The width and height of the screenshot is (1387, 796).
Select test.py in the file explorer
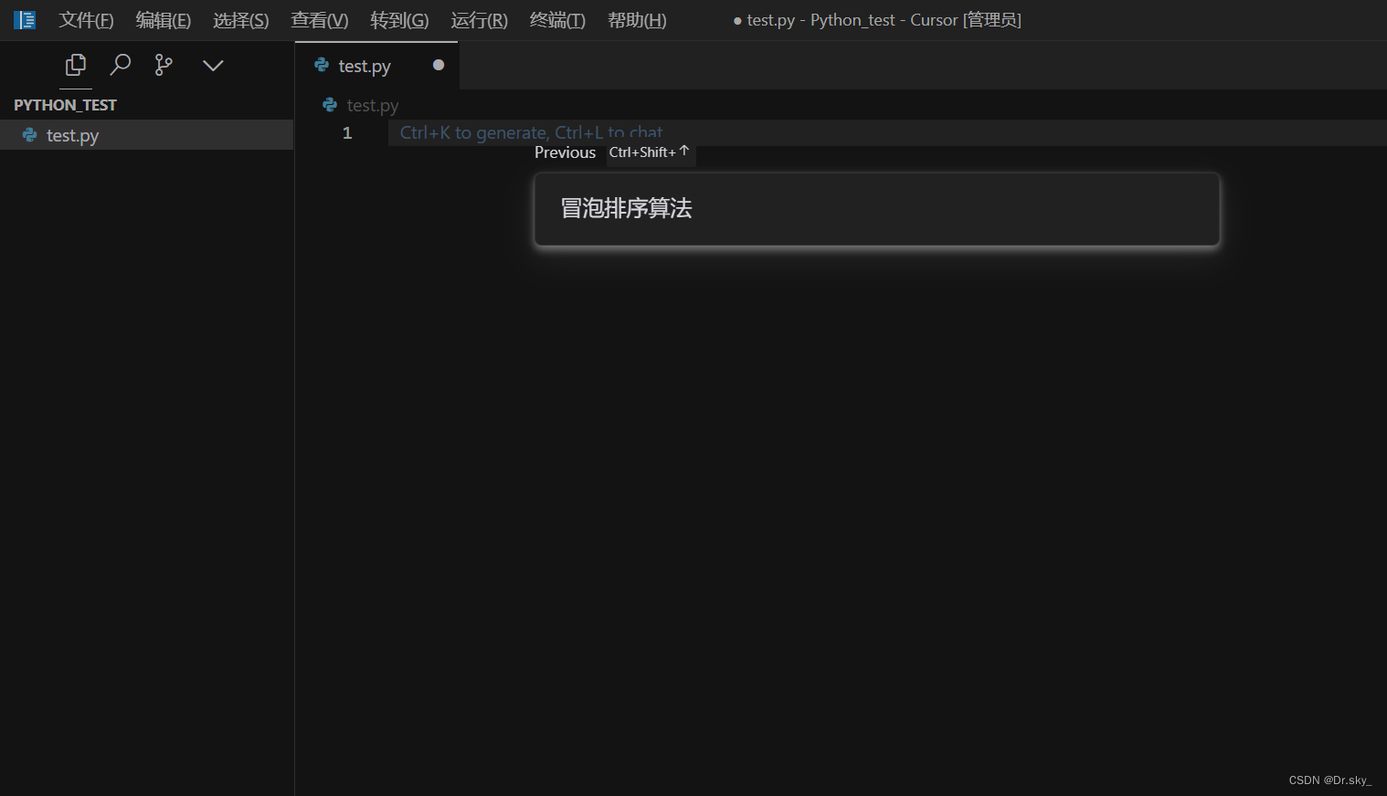tap(146, 135)
